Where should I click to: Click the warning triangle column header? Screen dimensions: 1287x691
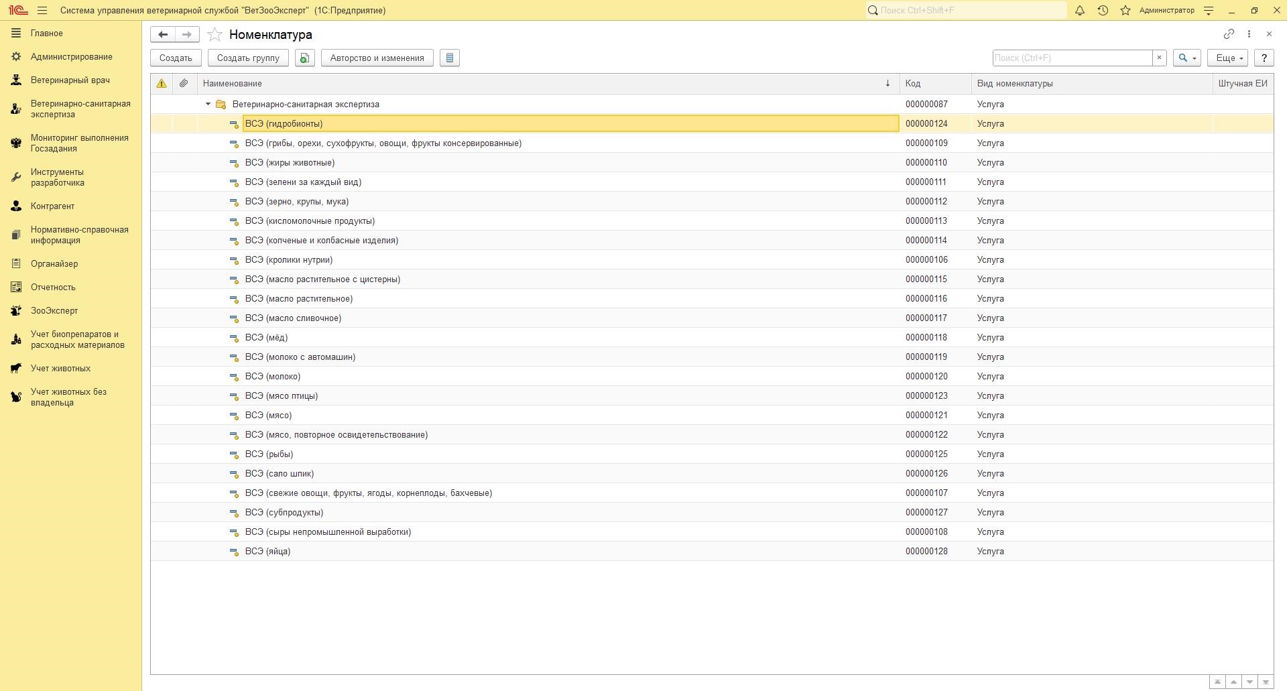[162, 84]
